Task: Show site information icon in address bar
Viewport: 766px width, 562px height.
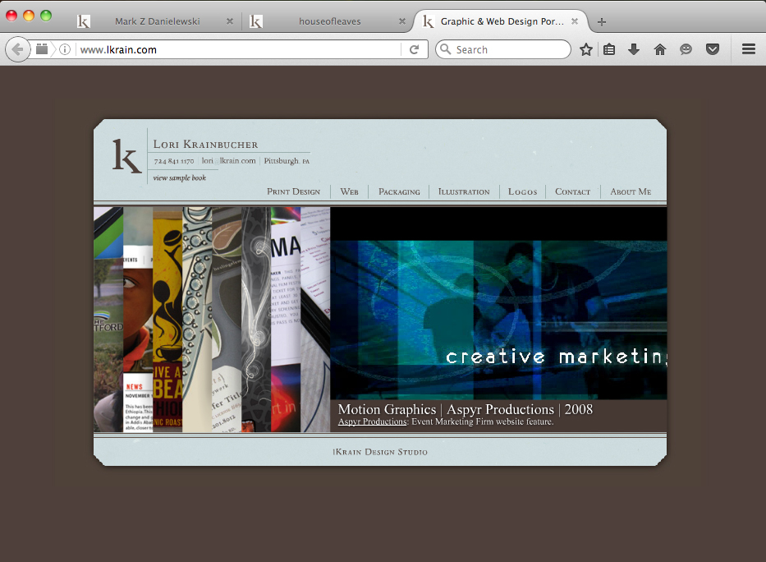Action: click(65, 49)
